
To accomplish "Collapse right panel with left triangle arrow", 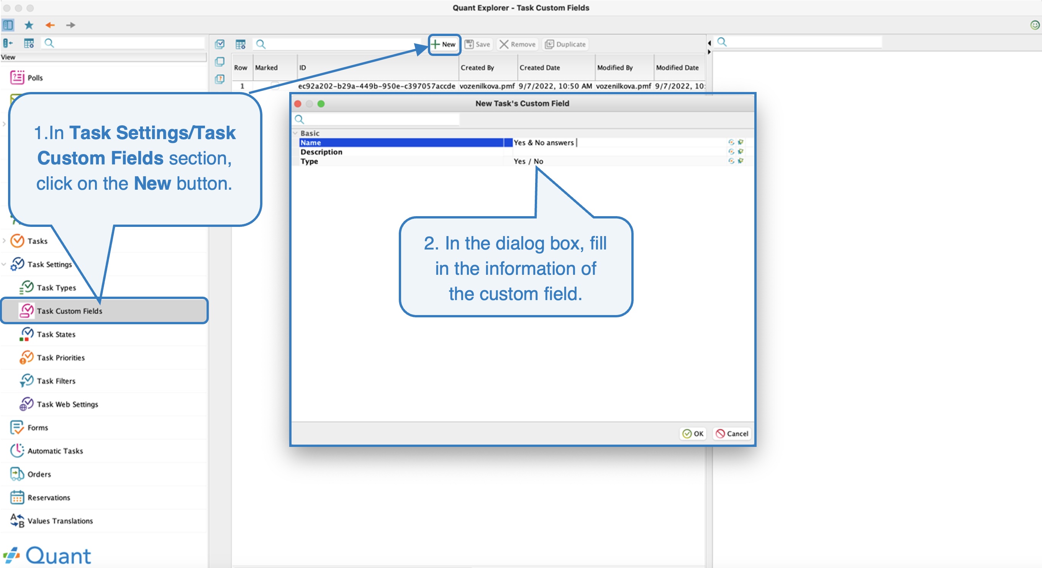I will point(709,43).
